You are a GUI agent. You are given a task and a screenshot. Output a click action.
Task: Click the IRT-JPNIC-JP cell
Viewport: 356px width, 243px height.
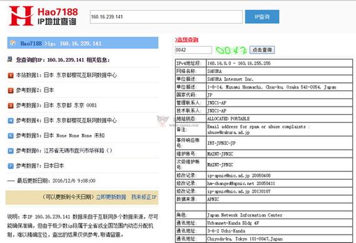[x=279, y=143]
